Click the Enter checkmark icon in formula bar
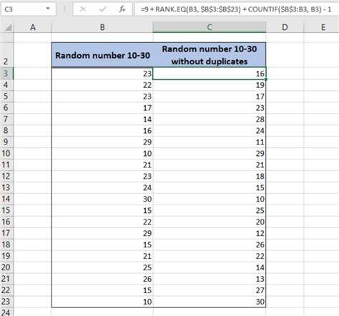The height and width of the screenshot is (316, 339). click(103, 9)
